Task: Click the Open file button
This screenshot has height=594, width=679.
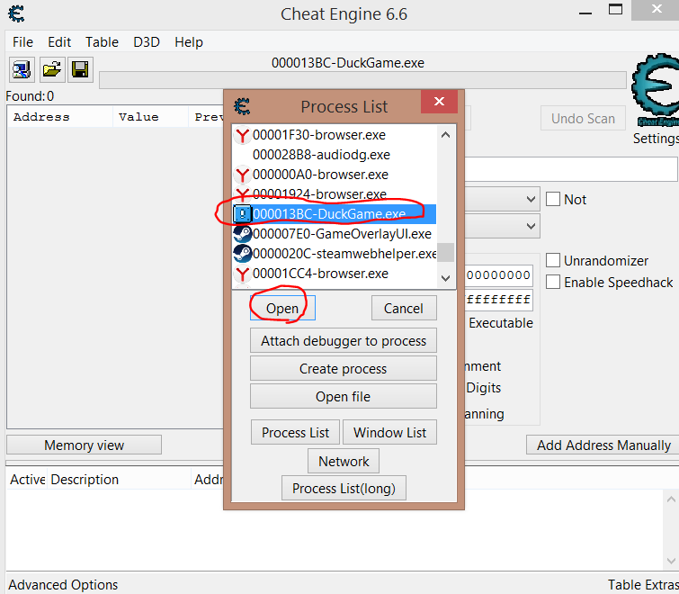Action: point(343,396)
